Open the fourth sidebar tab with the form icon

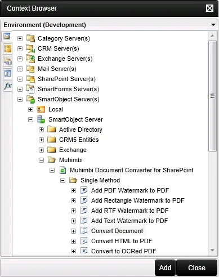(x=7, y=73)
